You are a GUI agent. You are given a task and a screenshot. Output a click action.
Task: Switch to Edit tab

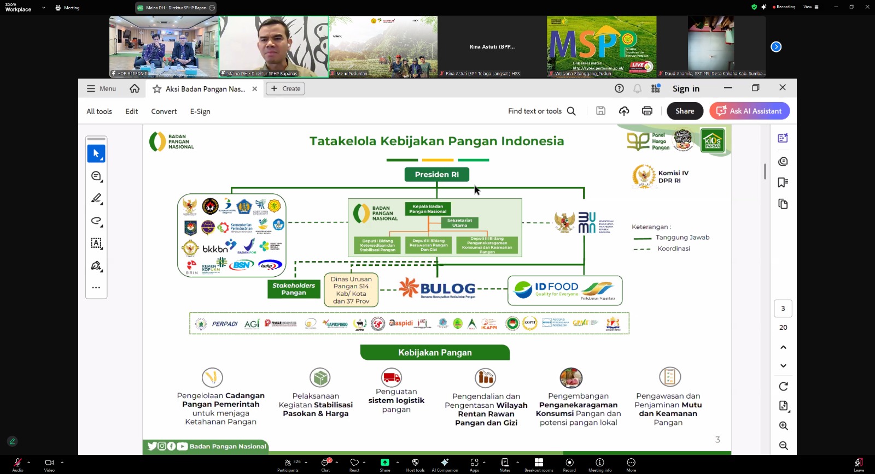[x=132, y=111]
